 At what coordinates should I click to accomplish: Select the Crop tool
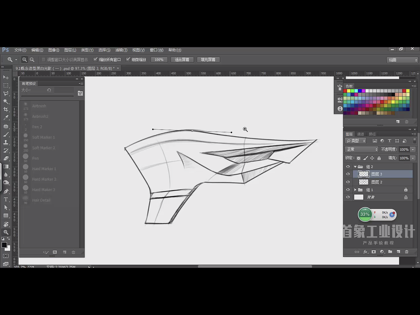(x=6, y=110)
